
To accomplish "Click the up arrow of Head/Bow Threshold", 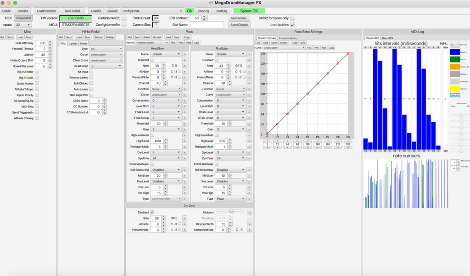I will tap(165, 123).
